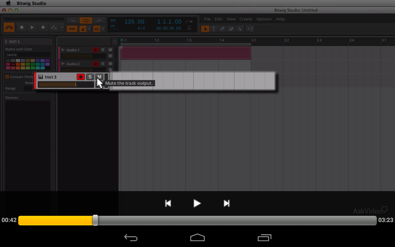This screenshot has width=395, height=247.
Task: Solo the Audio 1 track
Action: coord(103,50)
